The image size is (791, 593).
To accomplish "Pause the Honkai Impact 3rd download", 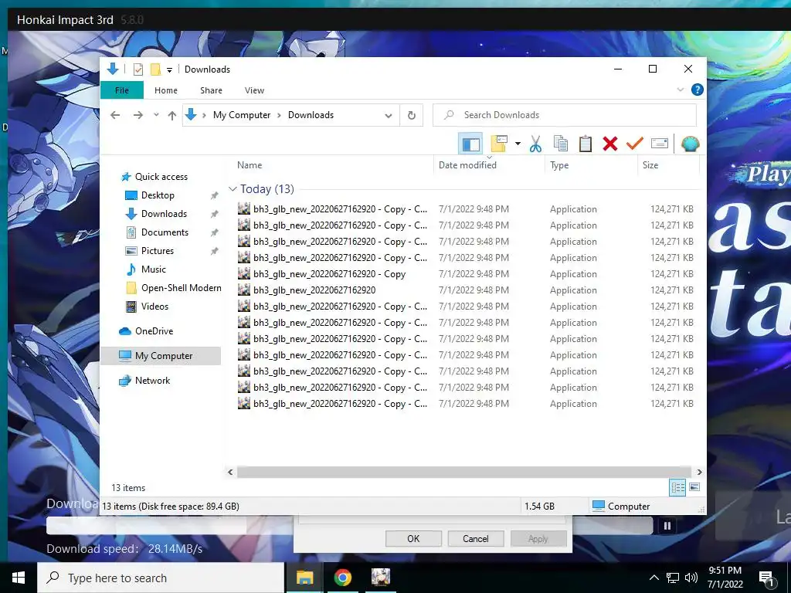I will point(667,527).
